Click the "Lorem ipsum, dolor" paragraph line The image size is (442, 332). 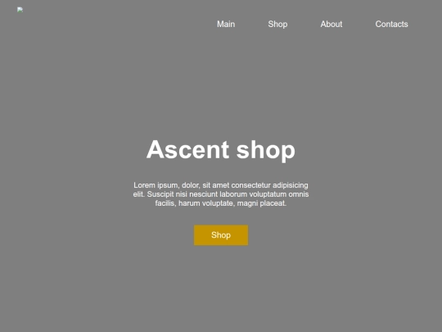pos(221,185)
